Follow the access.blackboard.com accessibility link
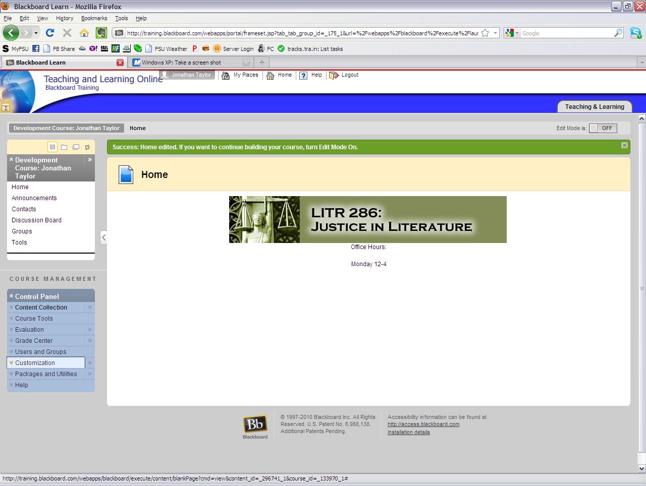This screenshot has height=486, width=646. pos(423,424)
